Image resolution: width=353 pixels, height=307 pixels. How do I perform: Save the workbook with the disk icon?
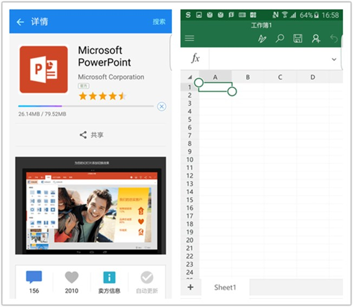pyautogui.click(x=298, y=38)
